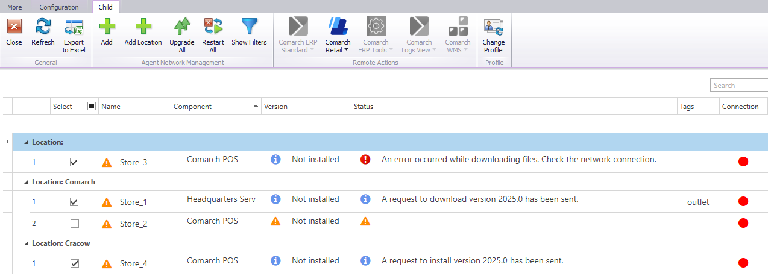768x276 pixels.
Task: Click Store_1's blue status info icon
Action: tap(365, 199)
